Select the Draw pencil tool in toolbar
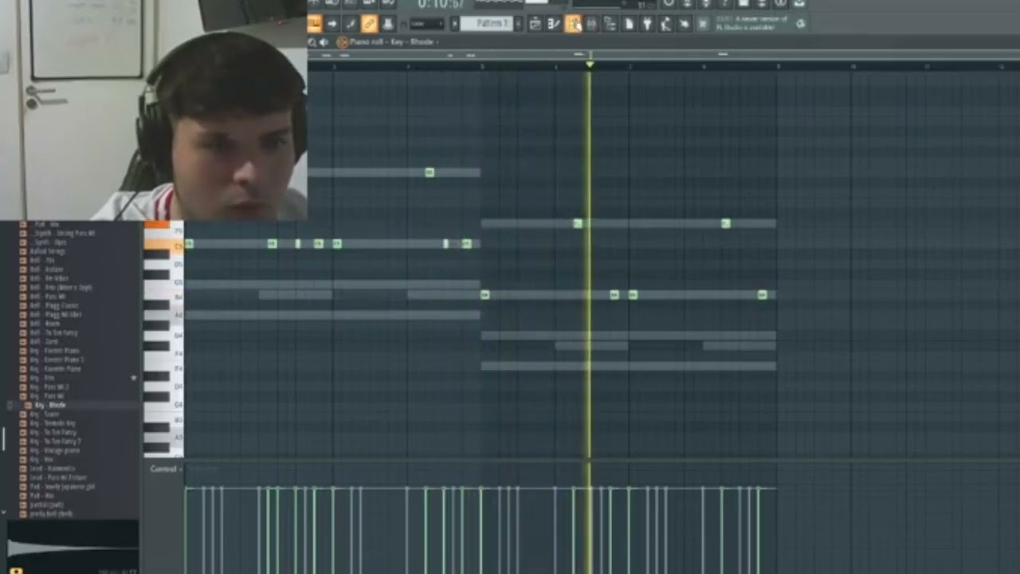The image size is (1020, 574). pos(351,24)
